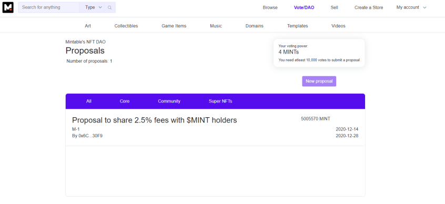Screen dimensions: 445x204
Task: Click Number of proposals: 1 text
Action: [x=89, y=61]
